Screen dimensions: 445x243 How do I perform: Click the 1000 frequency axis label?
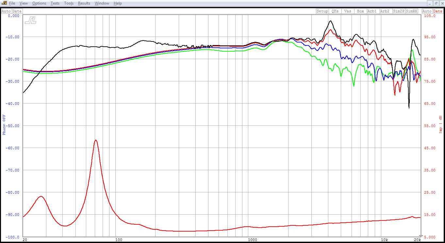click(252, 240)
